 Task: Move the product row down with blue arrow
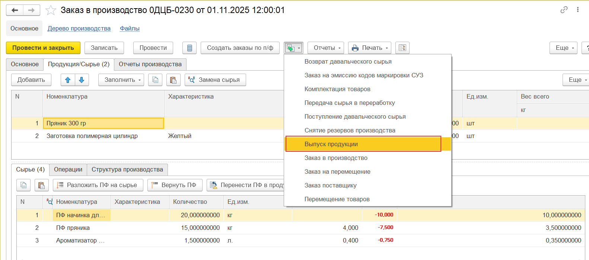[82, 80]
